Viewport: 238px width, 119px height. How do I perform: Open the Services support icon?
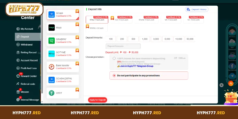(x=232, y=32)
